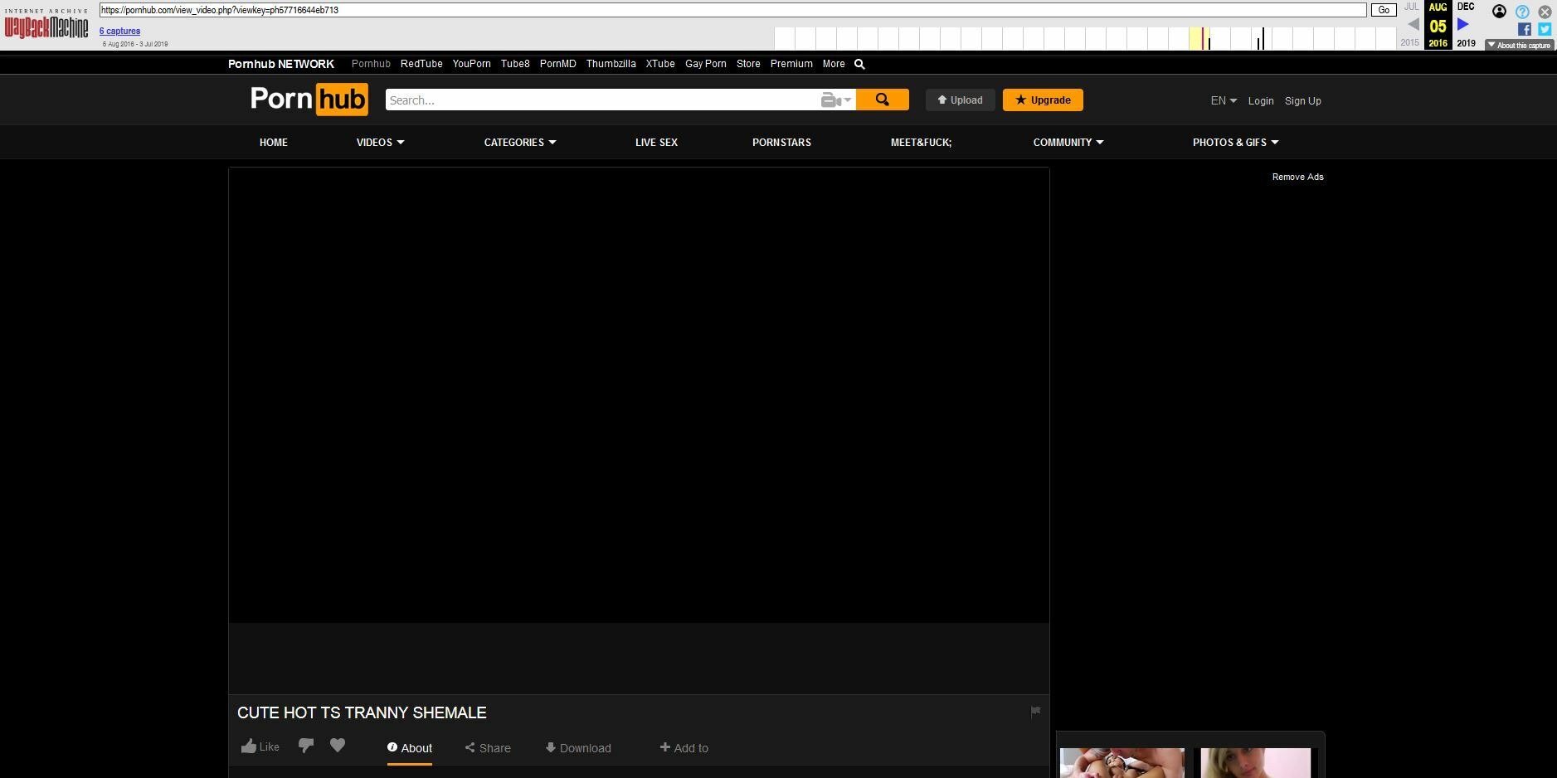Share this capture on Facebook
Image resolution: width=1557 pixels, height=778 pixels.
[1525, 29]
